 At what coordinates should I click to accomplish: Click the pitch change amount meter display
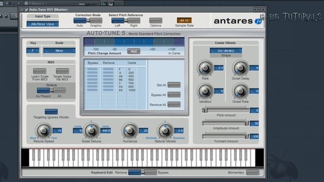coord(134,42)
